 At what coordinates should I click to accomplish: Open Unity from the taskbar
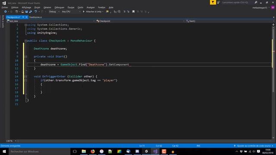click(x=146, y=151)
